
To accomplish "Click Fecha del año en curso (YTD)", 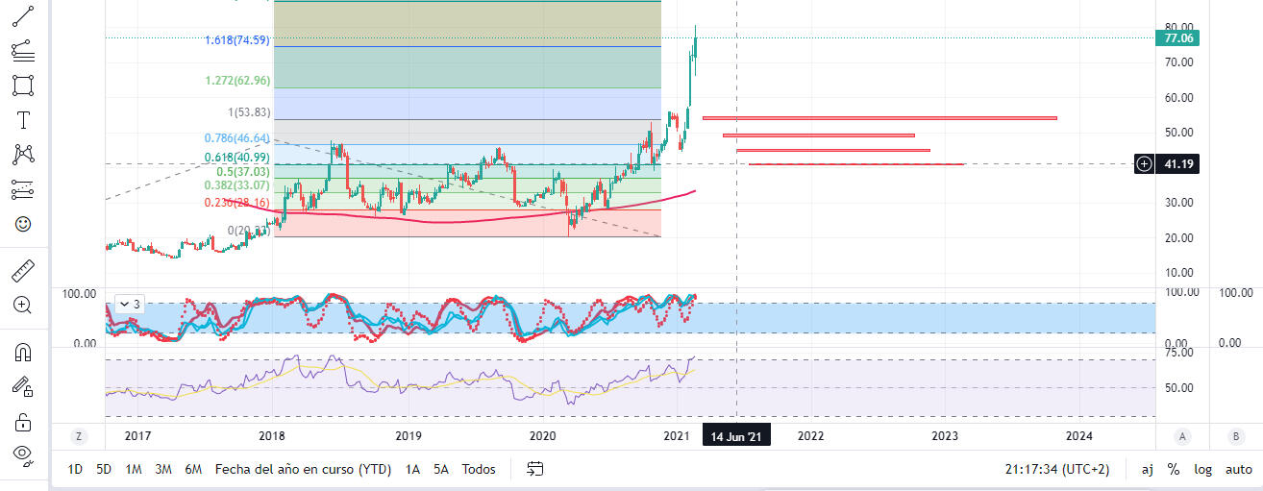I will click(x=301, y=469).
